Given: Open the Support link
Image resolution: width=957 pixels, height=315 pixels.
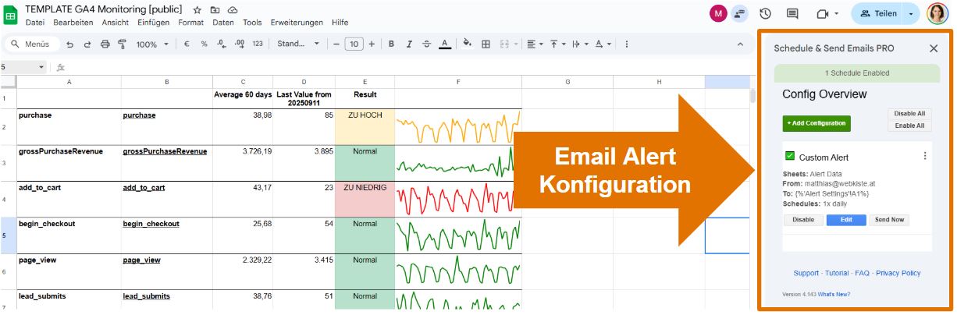Looking at the screenshot, I should [806, 274].
